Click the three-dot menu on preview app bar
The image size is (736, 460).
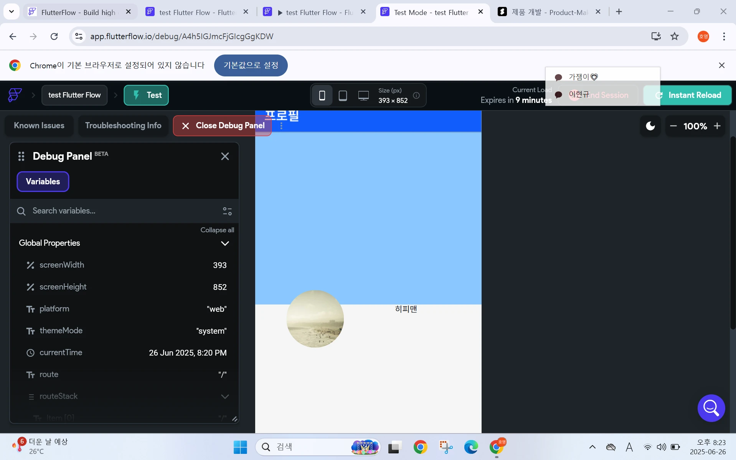(x=281, y=126)
